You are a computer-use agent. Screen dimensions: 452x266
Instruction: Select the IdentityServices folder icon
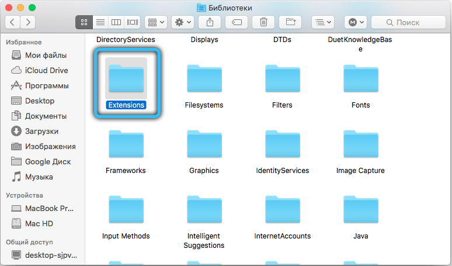click(x=283, y=144)
